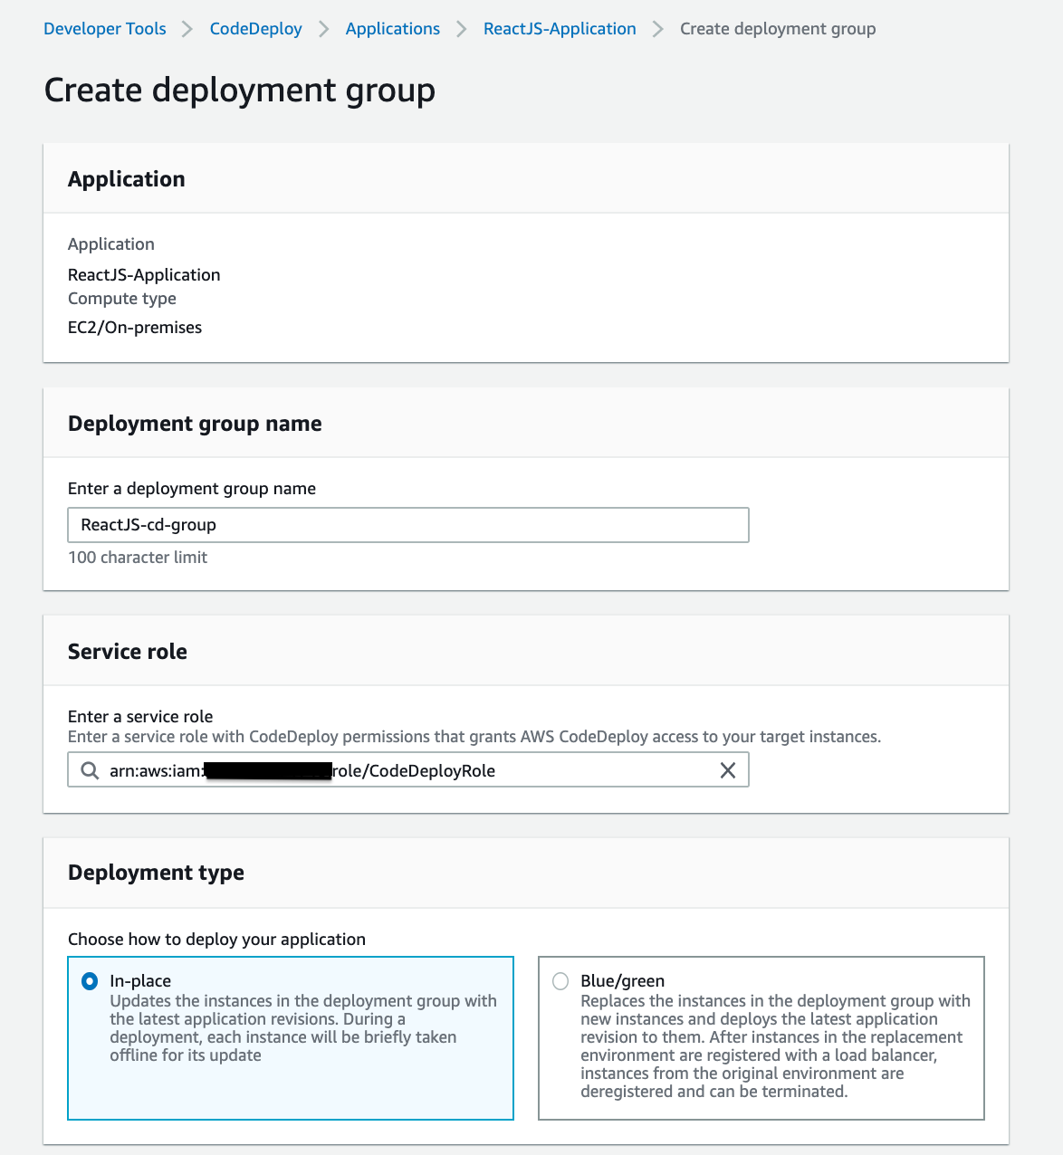Clear the service role with the X icon

pyautogui.click(x=727, y=770)
